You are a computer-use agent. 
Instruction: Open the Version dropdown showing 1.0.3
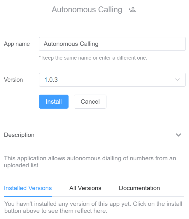coord(112,80)
